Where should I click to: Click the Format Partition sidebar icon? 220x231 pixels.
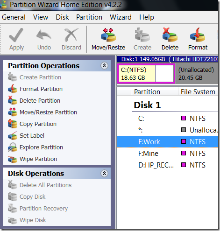pyautogui.click(x=12, y=89)
